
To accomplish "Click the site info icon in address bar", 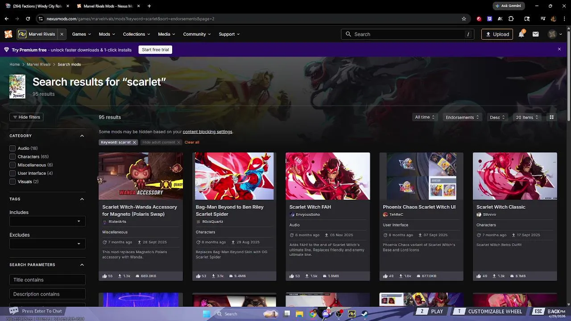I will [x=41, y=19].
